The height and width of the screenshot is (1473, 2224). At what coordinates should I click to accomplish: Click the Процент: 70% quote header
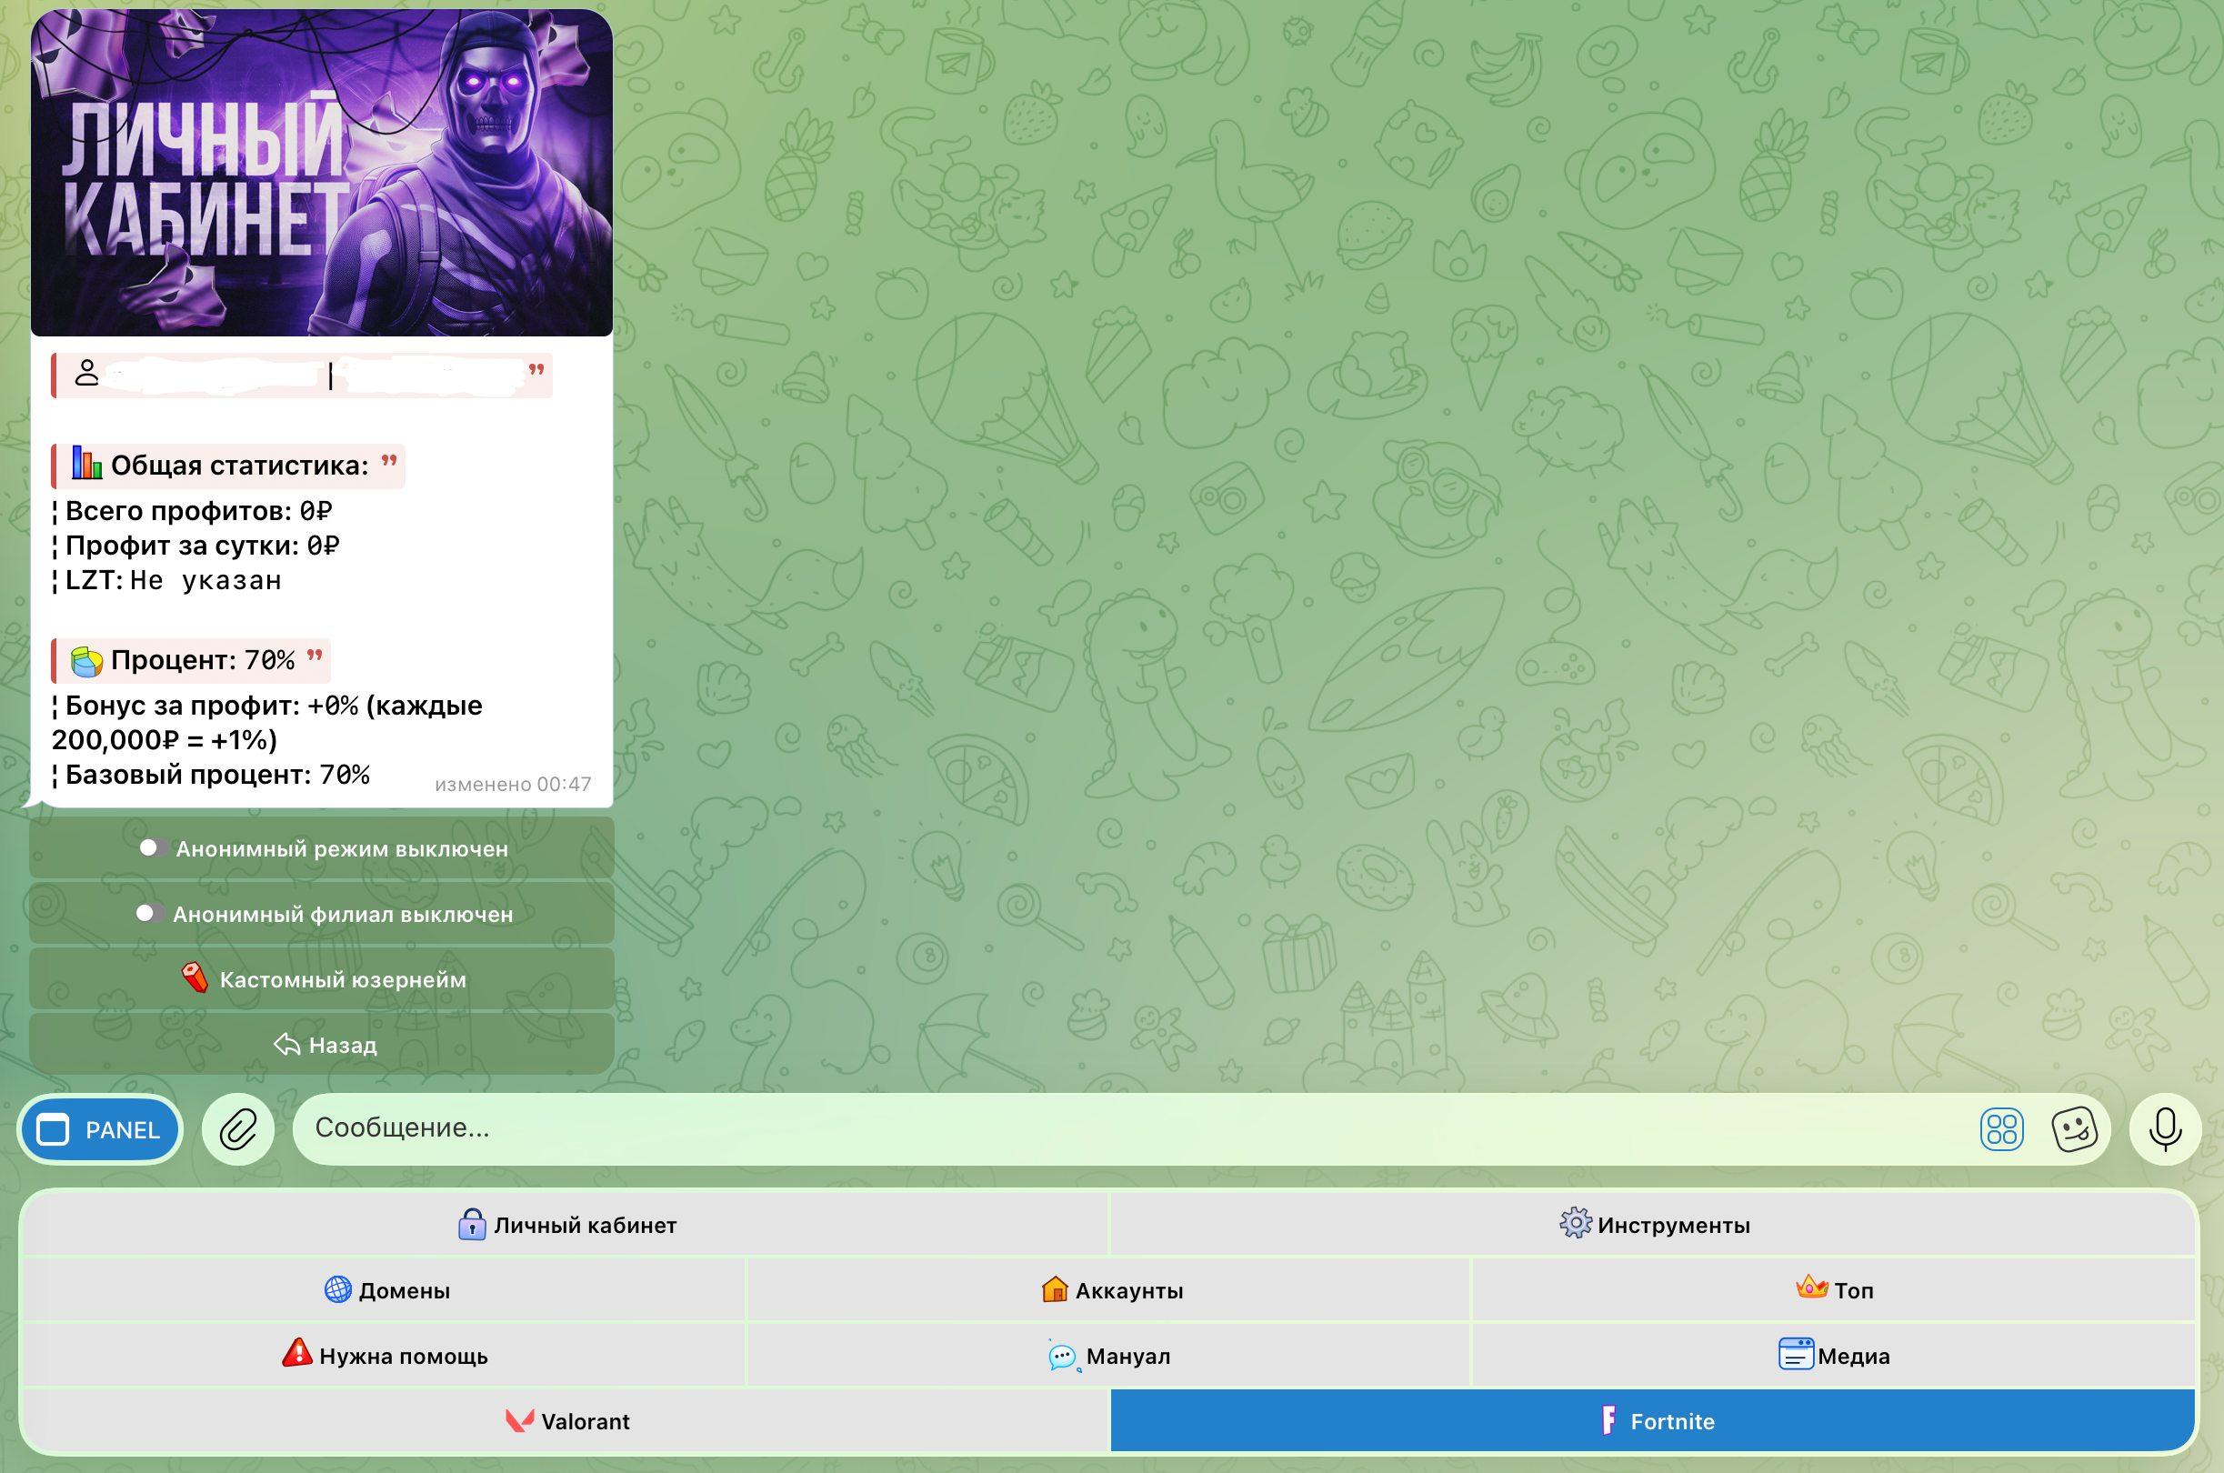191,660
